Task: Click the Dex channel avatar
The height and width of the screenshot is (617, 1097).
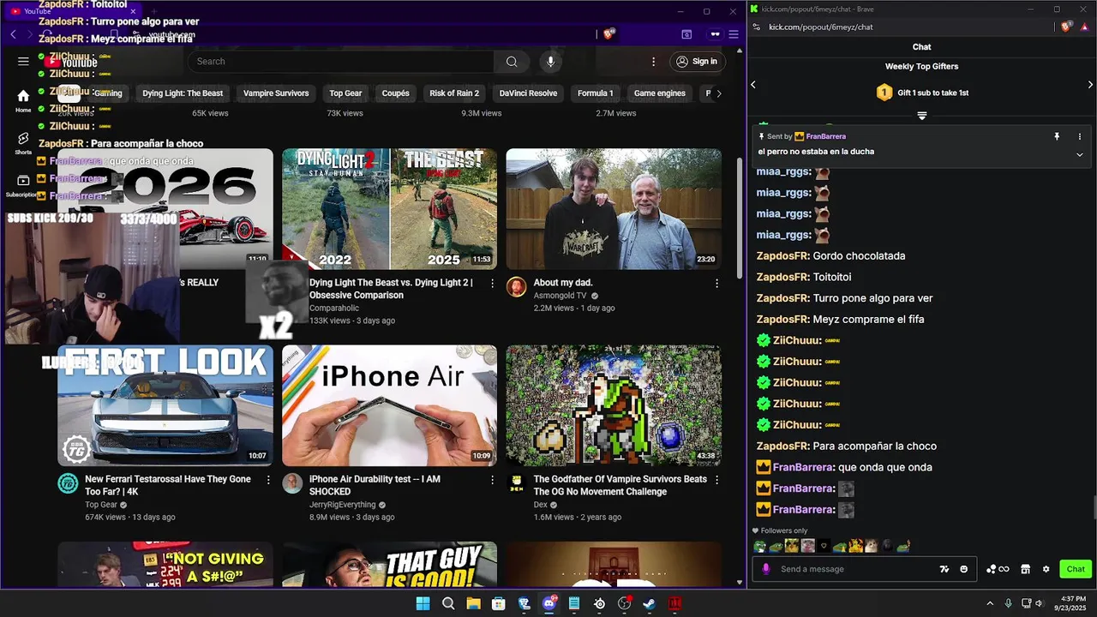Action: click(x=516, y=483)
